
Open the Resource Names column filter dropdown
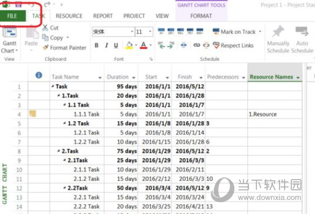298,78
